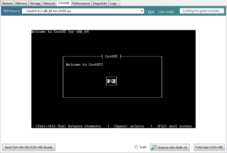Select the OK button in CentOS installer
This screenshot has height=153, width=227.
(111, 81)
